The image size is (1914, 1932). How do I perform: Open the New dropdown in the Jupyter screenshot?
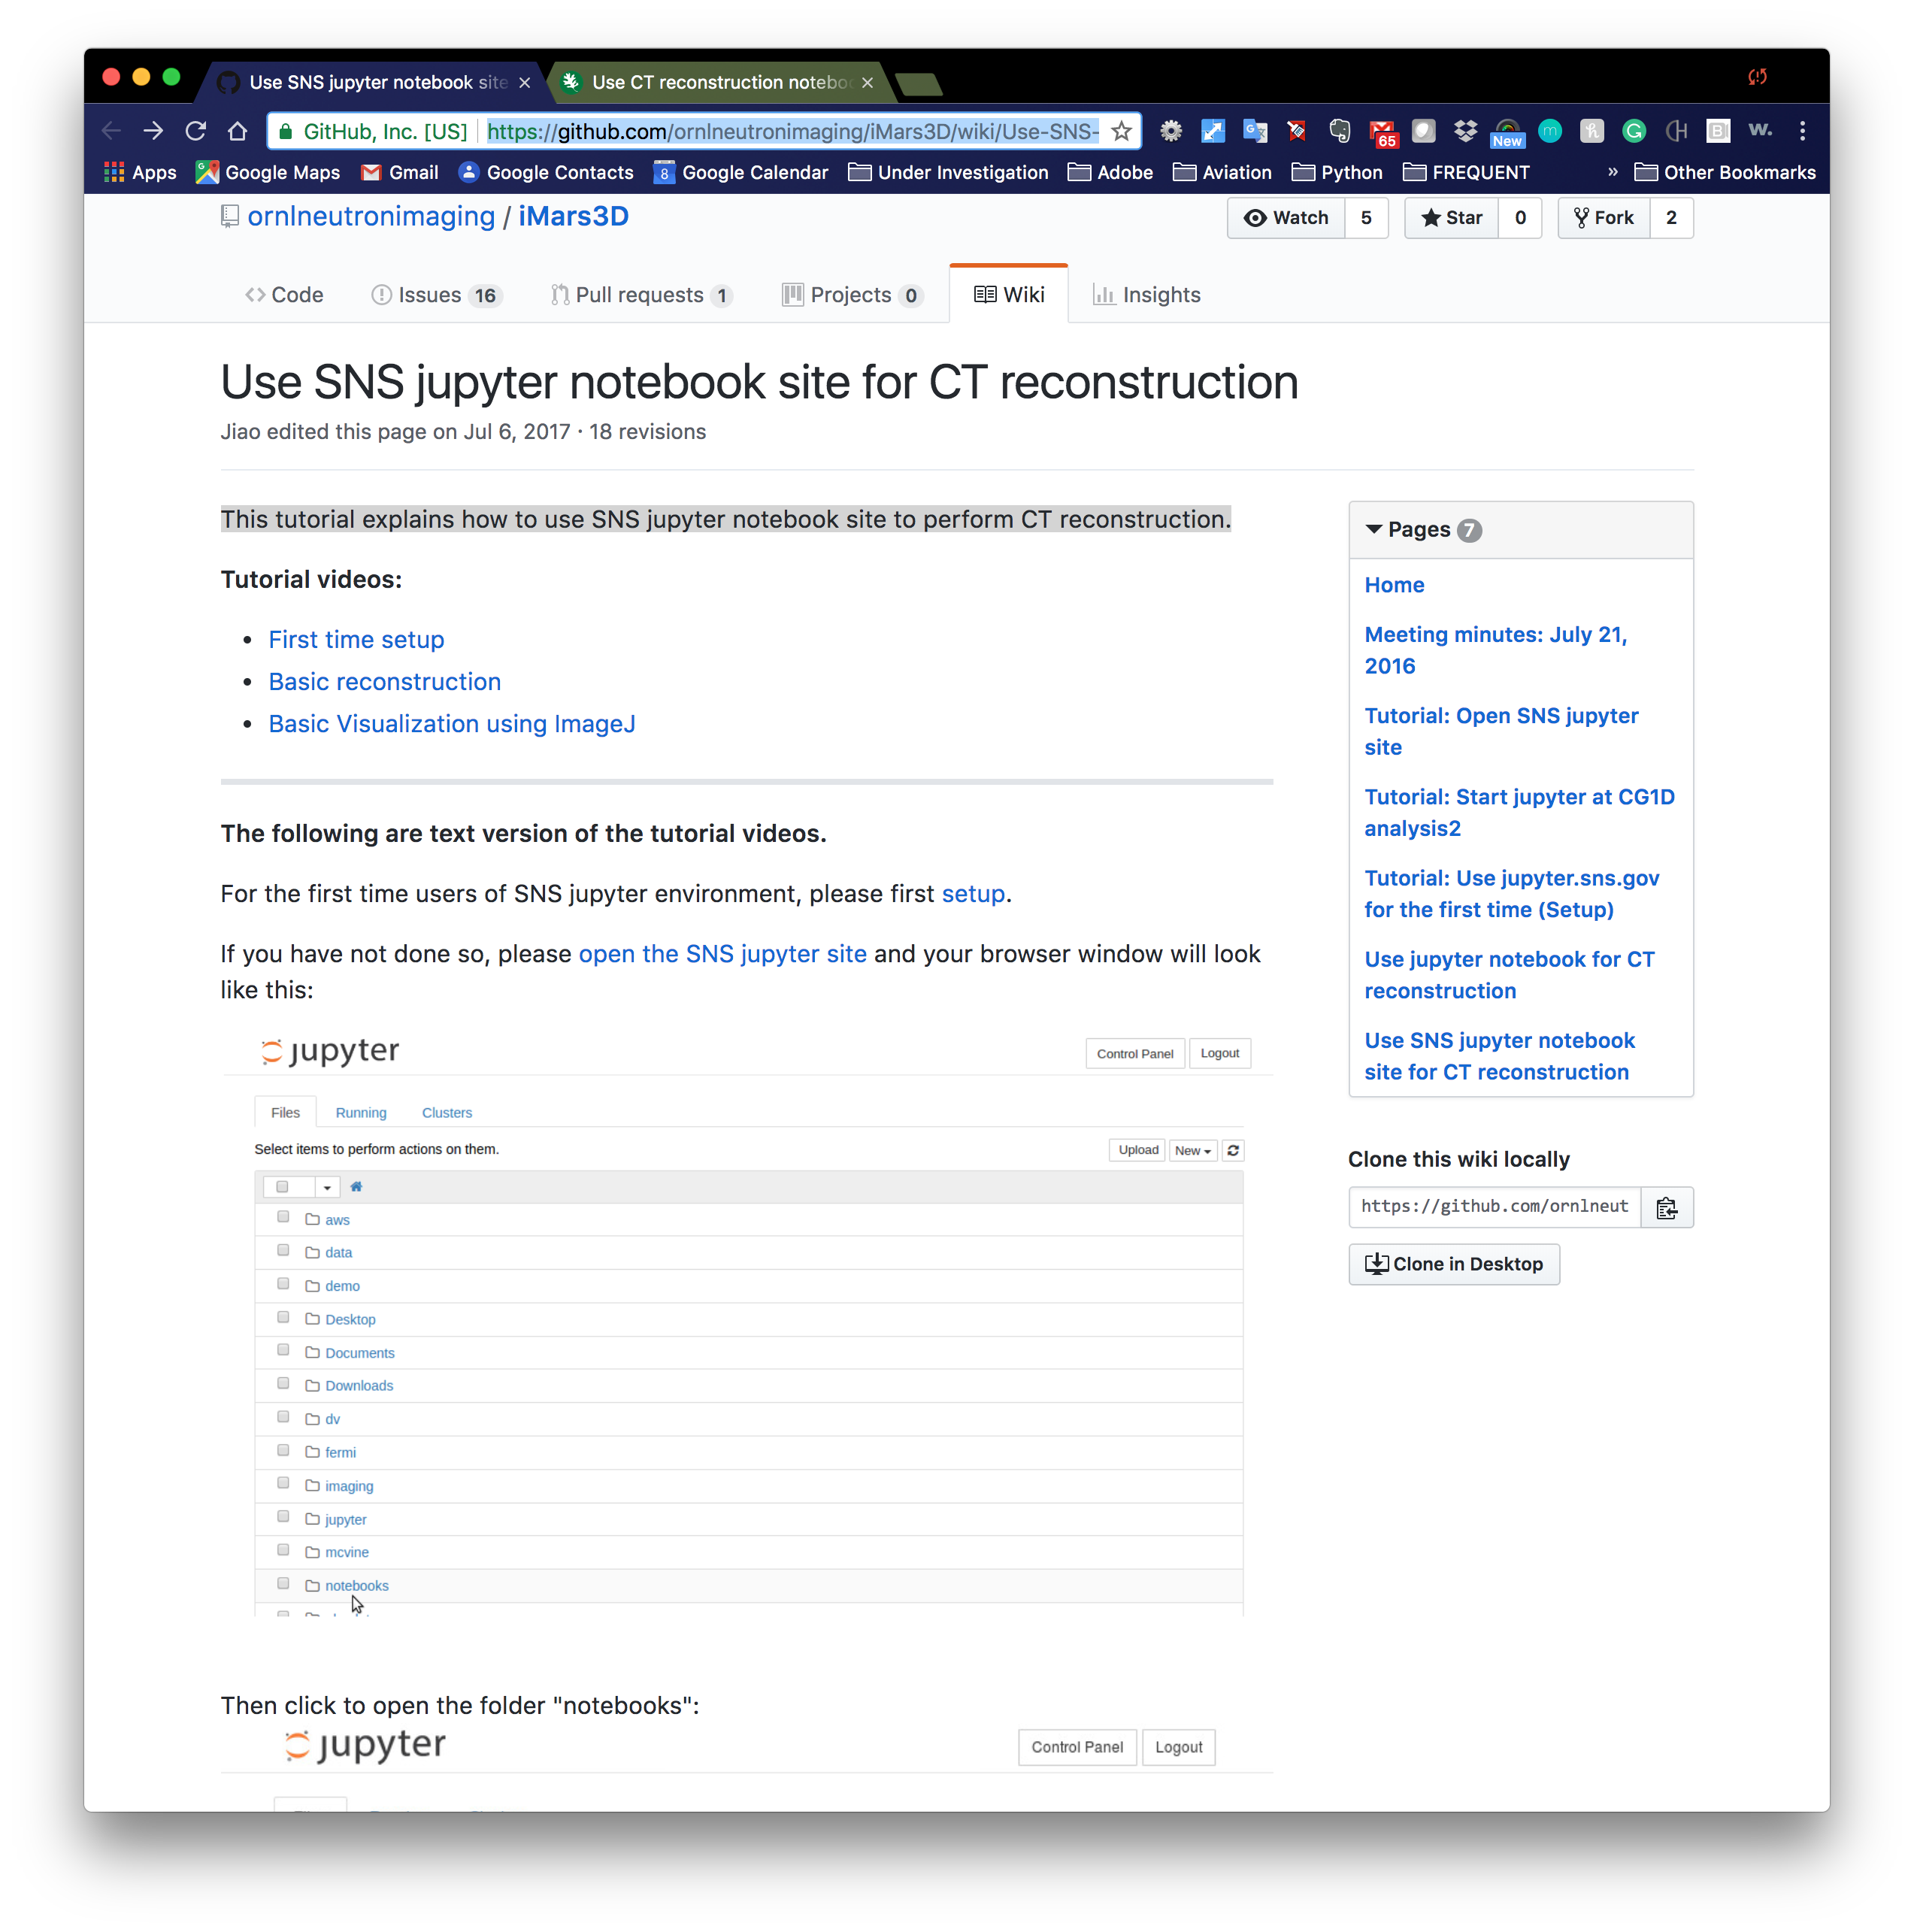point(1192,1150)
